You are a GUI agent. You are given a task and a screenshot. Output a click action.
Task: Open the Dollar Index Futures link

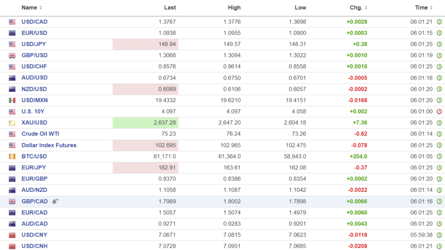(x=49, y=145)
